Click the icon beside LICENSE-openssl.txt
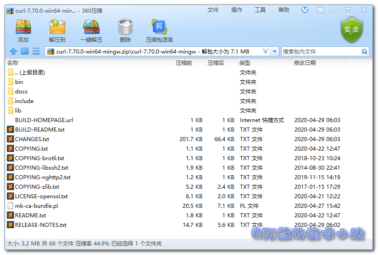 (10, 196)
